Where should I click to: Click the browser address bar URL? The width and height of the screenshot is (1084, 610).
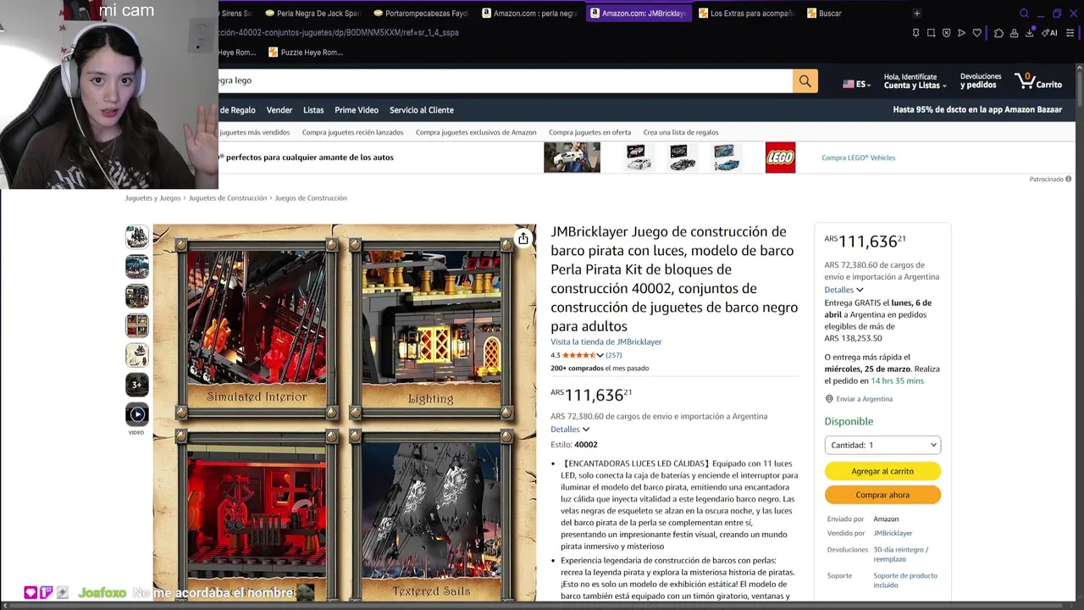(339, 33)
